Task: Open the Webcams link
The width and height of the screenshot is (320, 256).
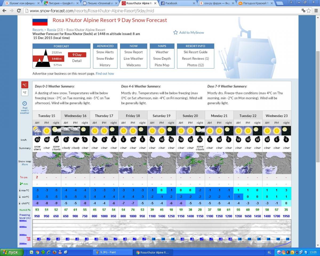Action: coord(133,65)
